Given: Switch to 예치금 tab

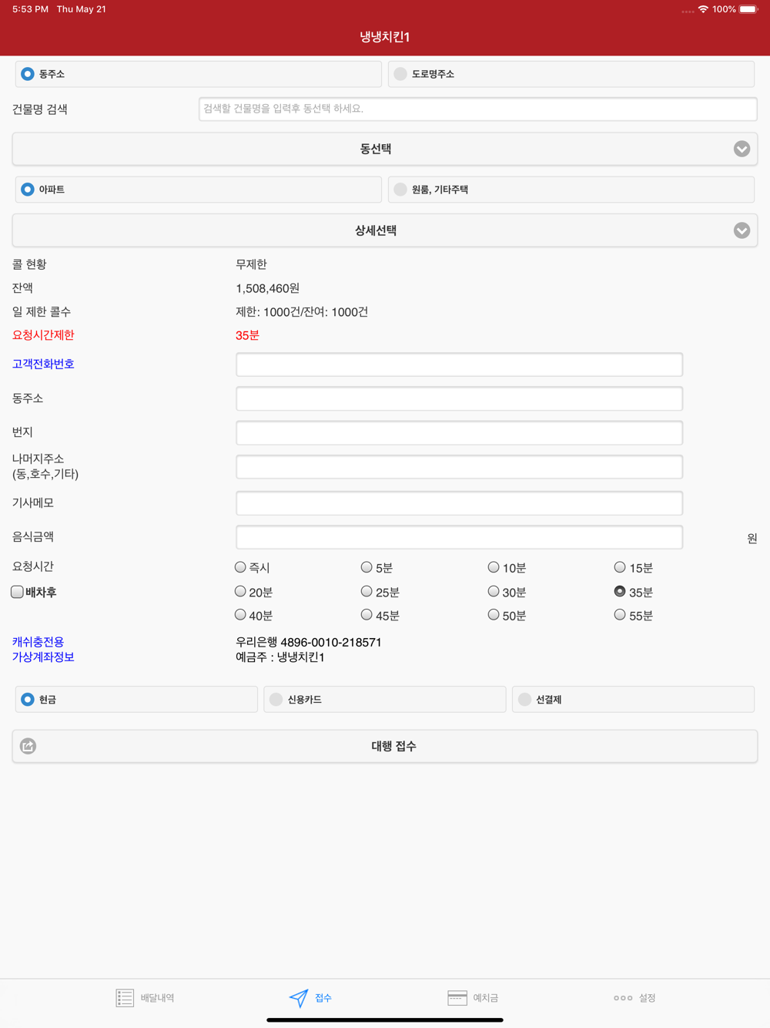Looking at the screenshot, I should tap(473, 998).
